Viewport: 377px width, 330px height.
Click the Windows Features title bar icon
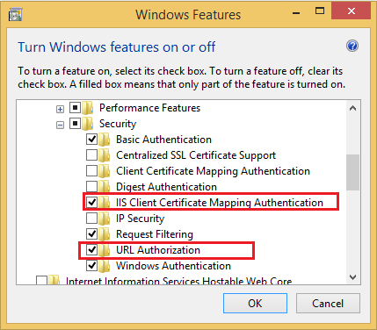point(15,15)
